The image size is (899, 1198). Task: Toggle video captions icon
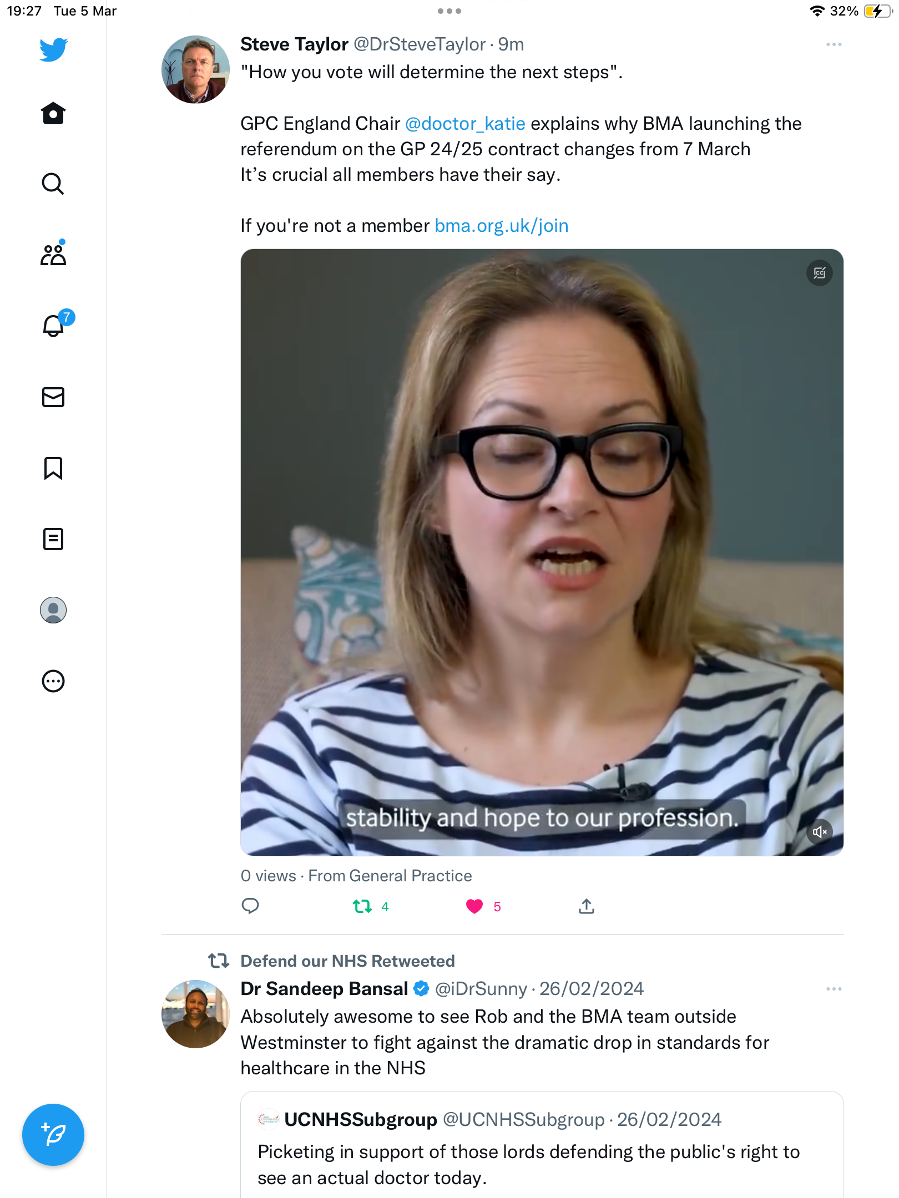coord(820,273)
